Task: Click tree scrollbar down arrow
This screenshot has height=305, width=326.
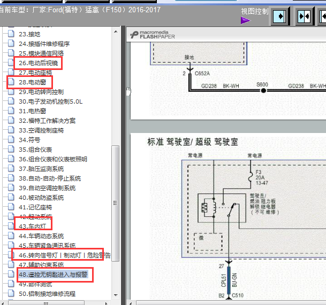Action: click(116, 295)
